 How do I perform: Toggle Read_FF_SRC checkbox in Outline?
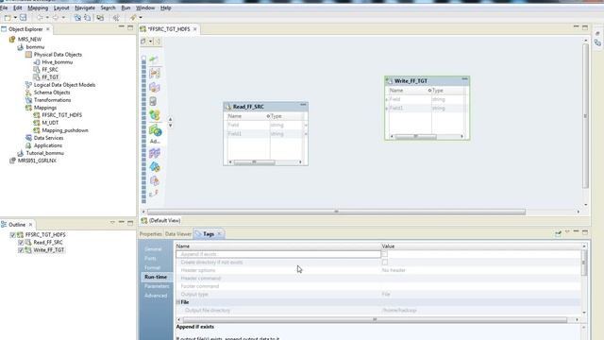[x=21, y=243]
